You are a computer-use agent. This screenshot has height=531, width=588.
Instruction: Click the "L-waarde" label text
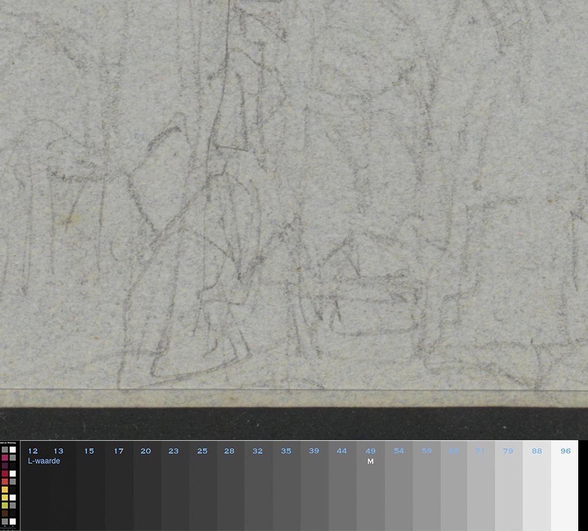tap(44, 461)
